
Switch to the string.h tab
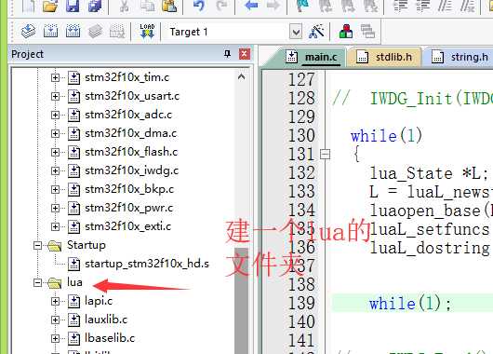tap(459, 58)
